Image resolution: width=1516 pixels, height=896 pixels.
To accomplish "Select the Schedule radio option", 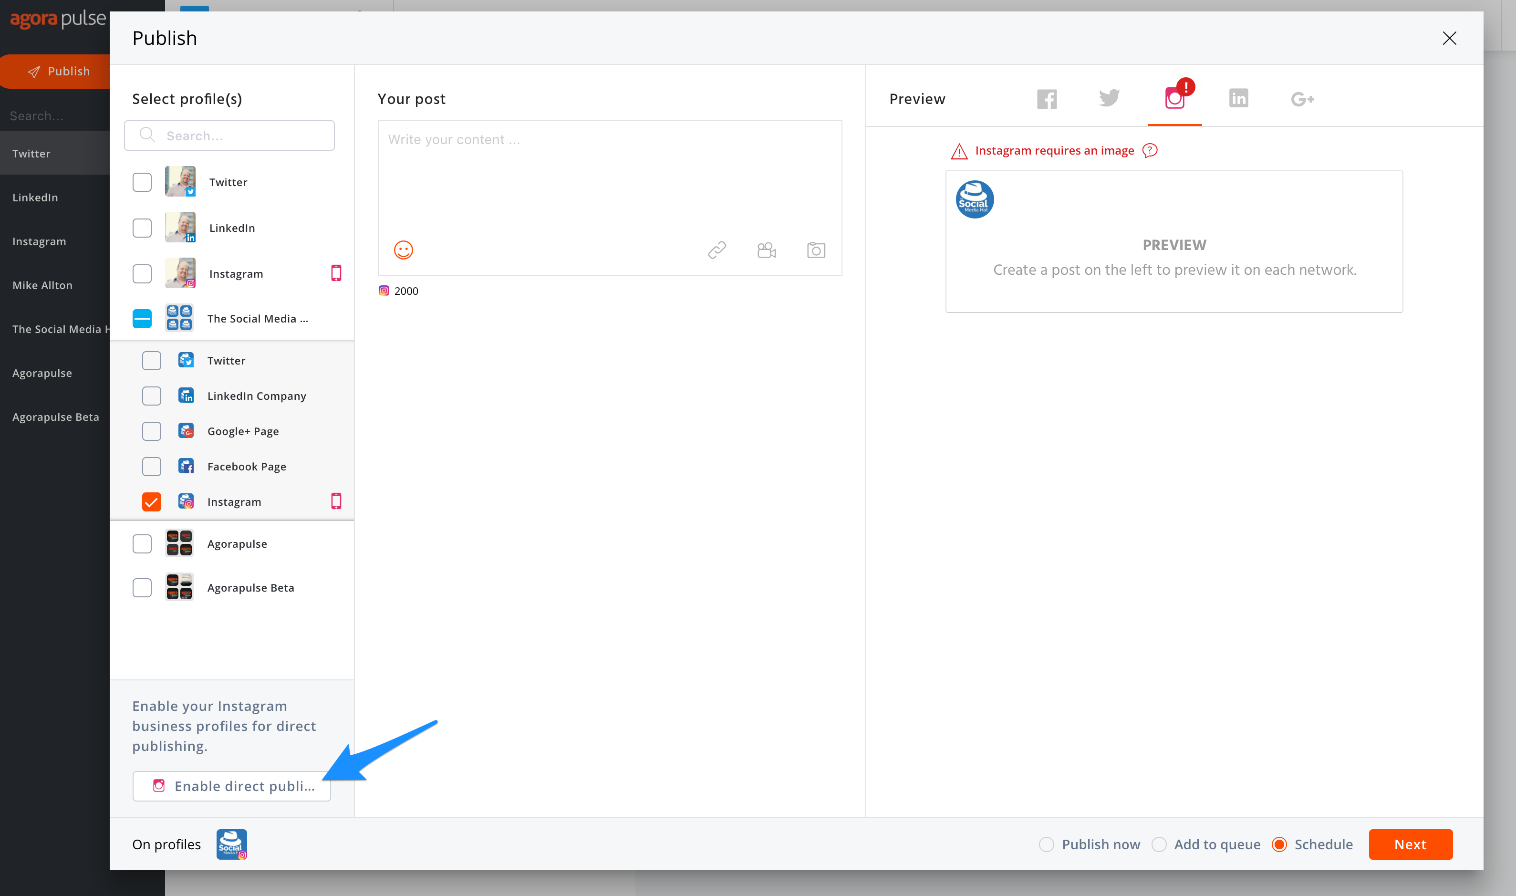I will point(1279,844).
